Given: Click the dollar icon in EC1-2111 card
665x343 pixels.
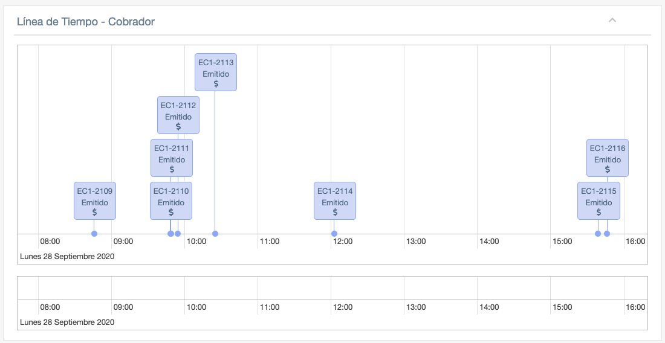Looking at the screenshot, I should [172, 170].
